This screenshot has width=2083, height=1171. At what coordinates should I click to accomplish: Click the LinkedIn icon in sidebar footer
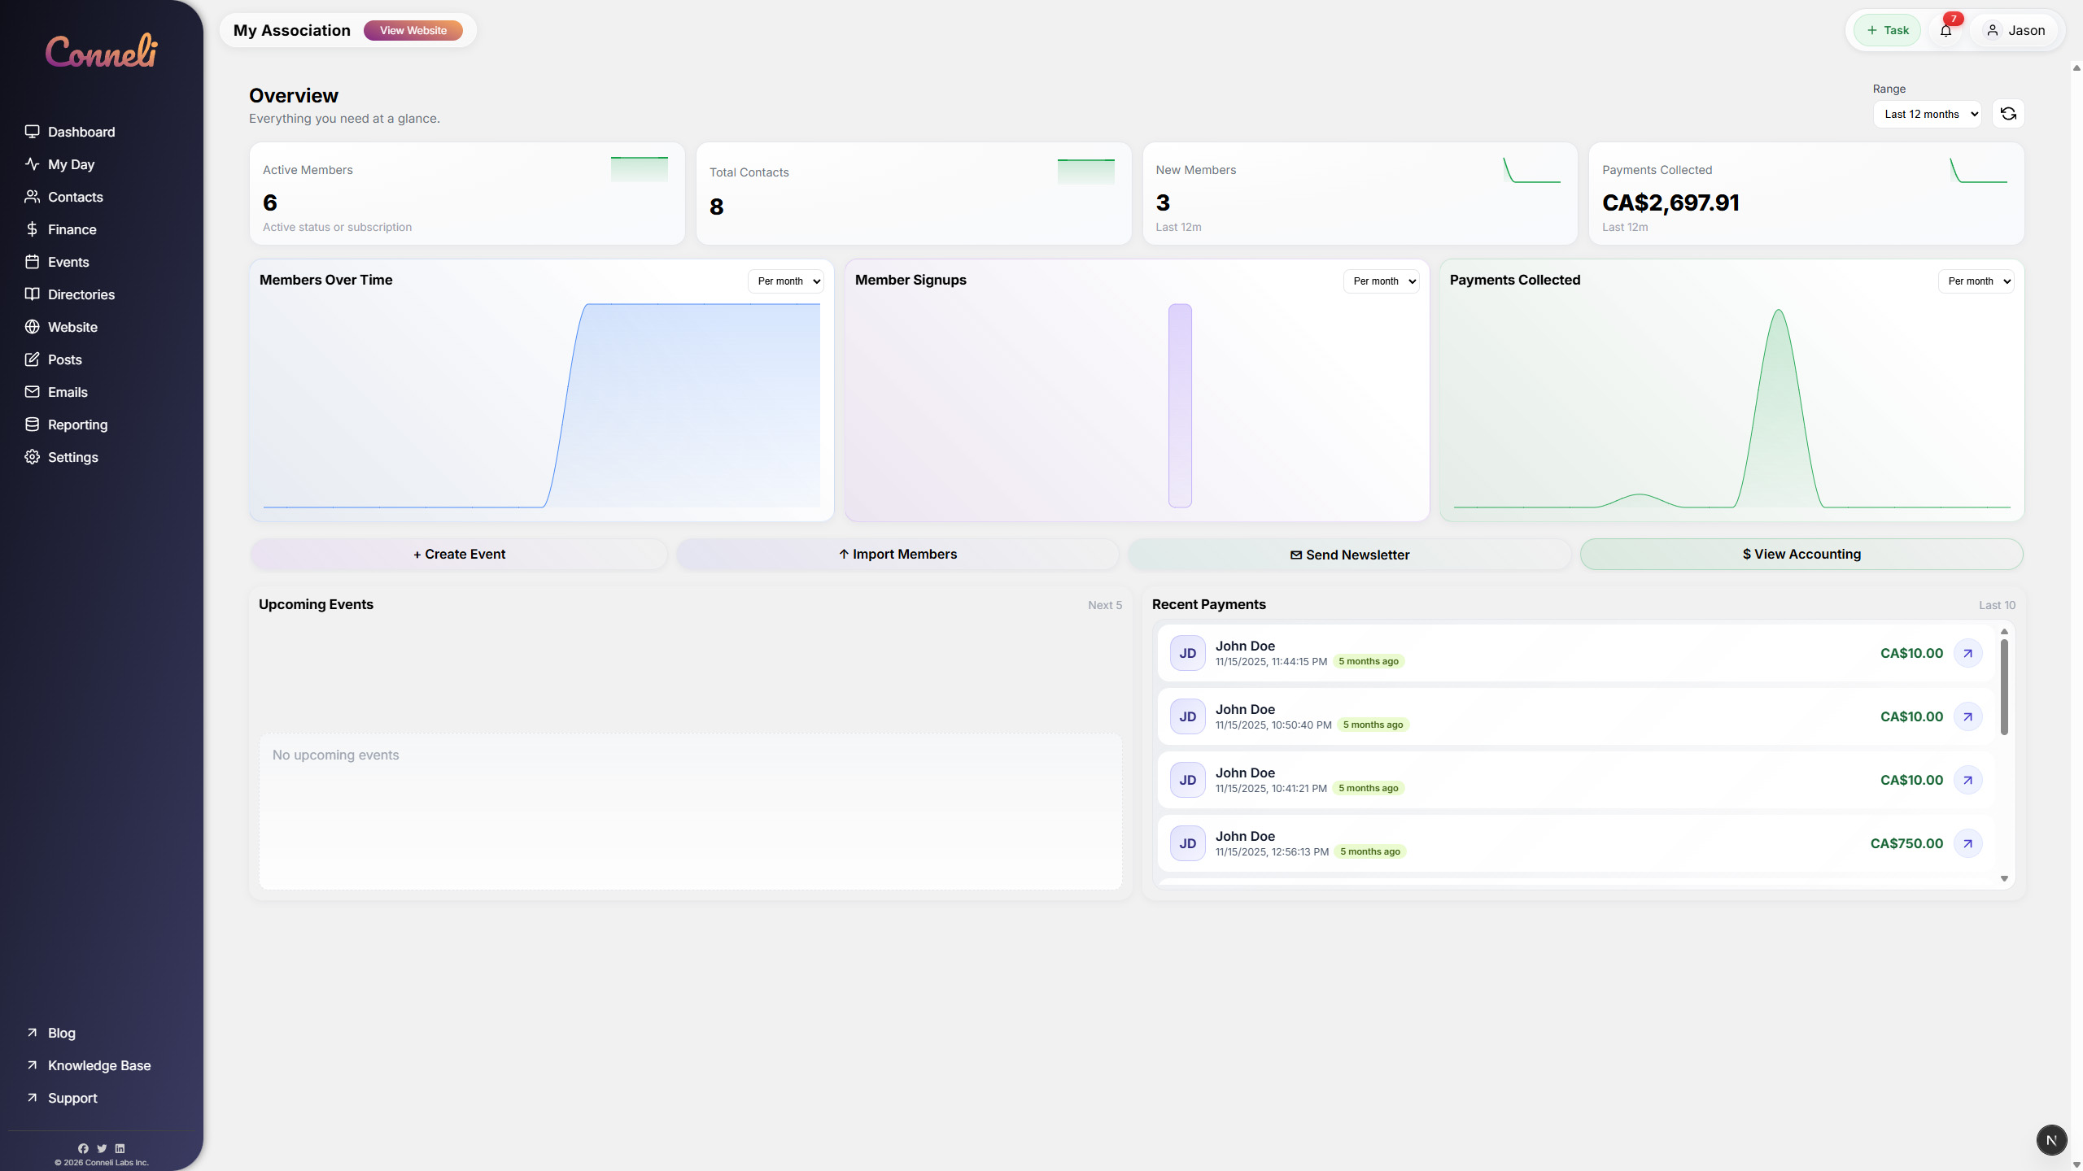point(120,1148)
